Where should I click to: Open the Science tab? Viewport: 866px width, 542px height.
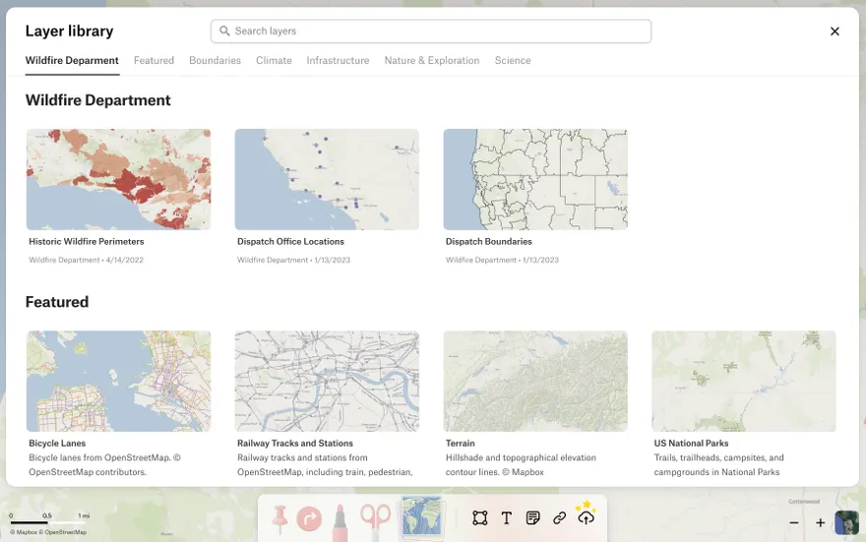point(513,61)
